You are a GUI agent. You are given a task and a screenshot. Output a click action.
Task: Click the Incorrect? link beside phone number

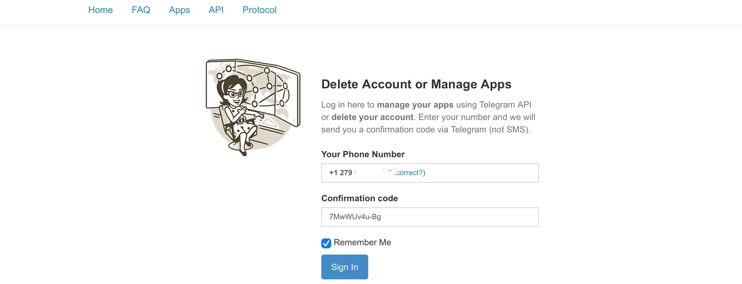tap(407, 173)
